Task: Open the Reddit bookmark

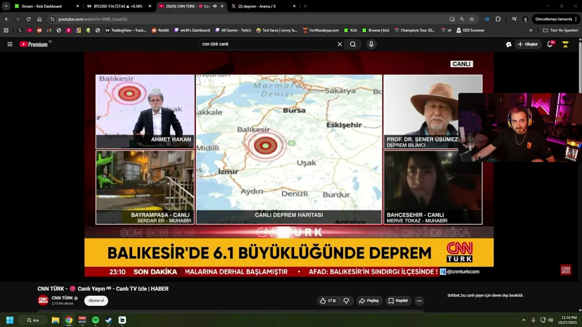Action: tap(160, 30)
